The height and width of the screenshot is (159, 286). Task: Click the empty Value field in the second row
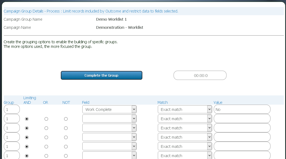242,119
